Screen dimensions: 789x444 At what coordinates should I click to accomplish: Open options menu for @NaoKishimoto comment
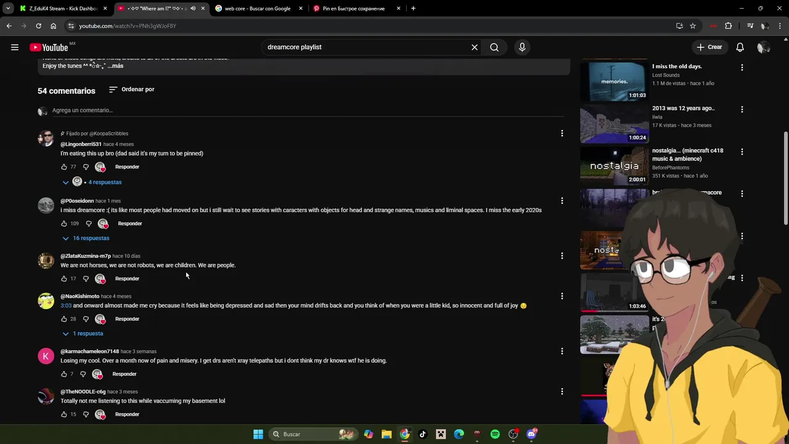pos(562,297)
